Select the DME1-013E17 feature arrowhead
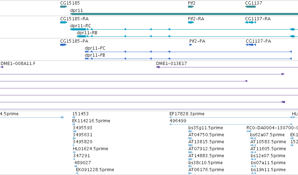This screenshot has height=175, width=298. [x=158, y=67]
